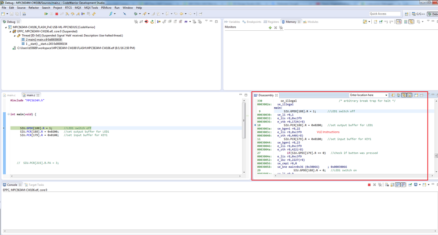This screenshot has height=235, width=438.
Task: Click the disassembly vertical scrollbar thumb
Action: click(x=436, y=155)
